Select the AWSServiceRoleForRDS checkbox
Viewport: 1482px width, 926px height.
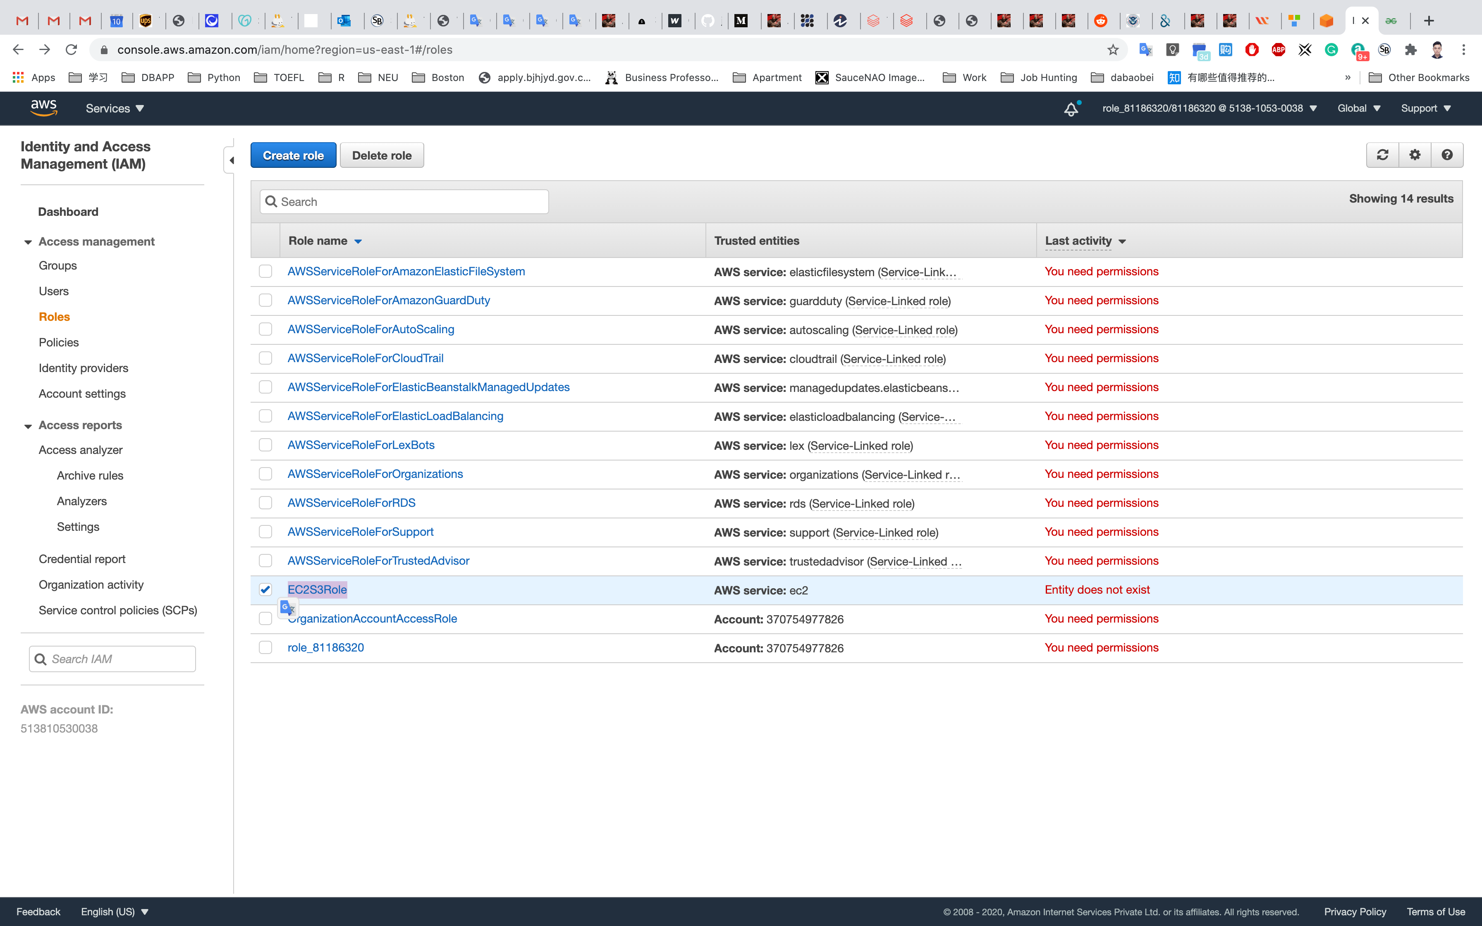(265, 503)
